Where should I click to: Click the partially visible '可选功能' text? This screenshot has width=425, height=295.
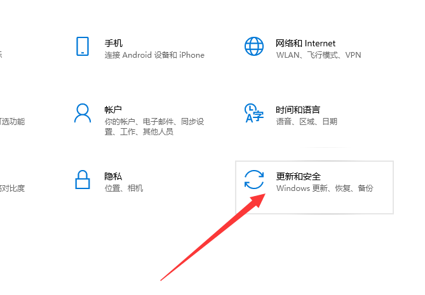pos(12,122)
